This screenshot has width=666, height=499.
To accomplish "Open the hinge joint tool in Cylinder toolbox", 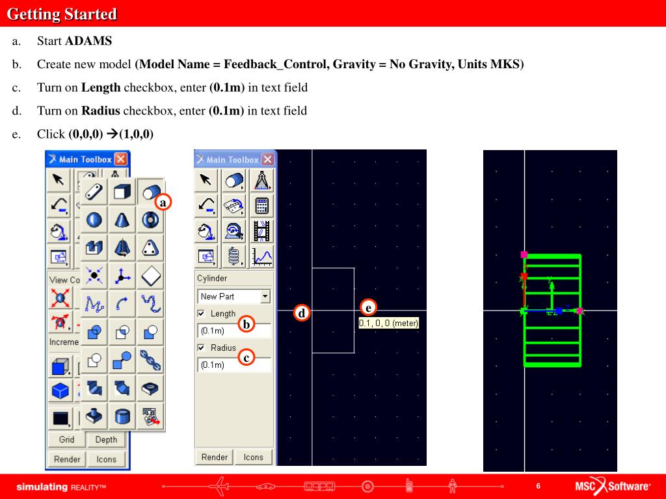I will tap(234, 206).
